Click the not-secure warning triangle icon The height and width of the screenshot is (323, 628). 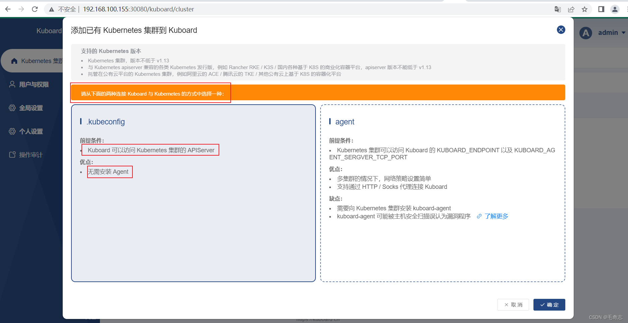(x=51, y=9)
